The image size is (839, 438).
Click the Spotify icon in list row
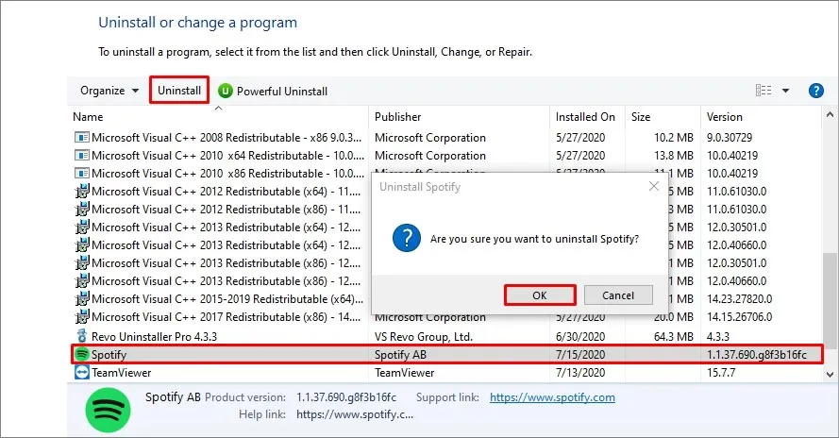coord(82,354)
